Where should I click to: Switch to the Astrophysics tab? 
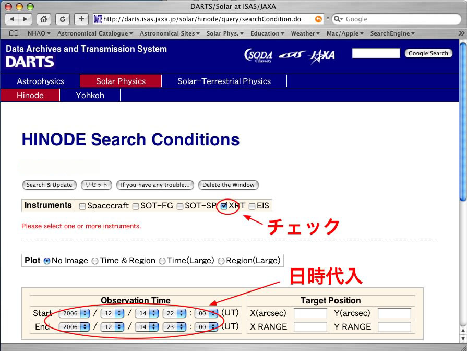(40, 81)
